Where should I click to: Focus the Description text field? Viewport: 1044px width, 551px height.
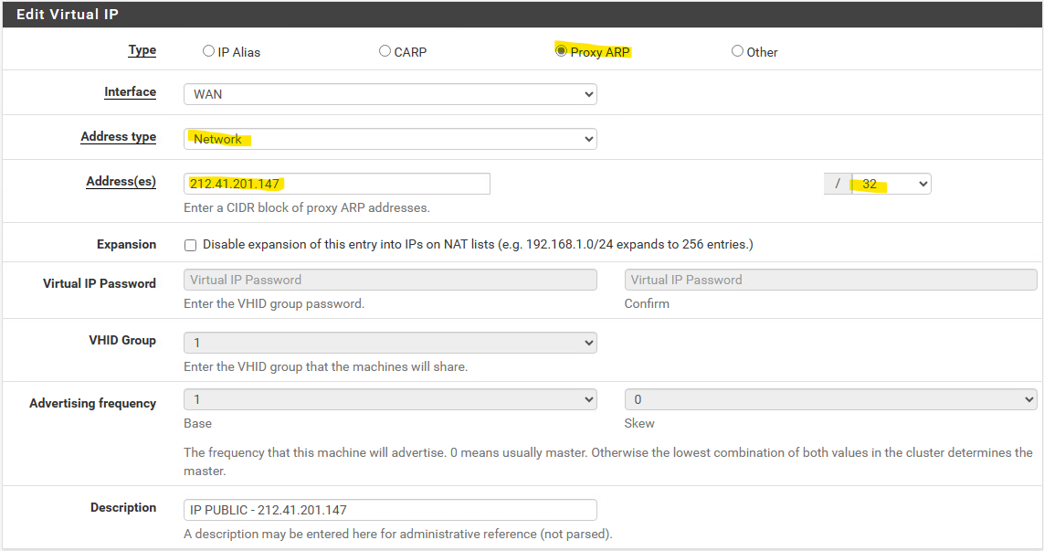390,510
